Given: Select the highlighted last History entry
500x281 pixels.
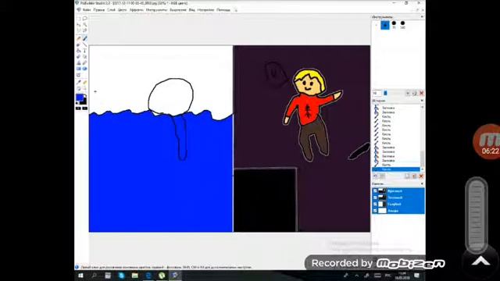Looking at the screenshot, I should [396, 169].
